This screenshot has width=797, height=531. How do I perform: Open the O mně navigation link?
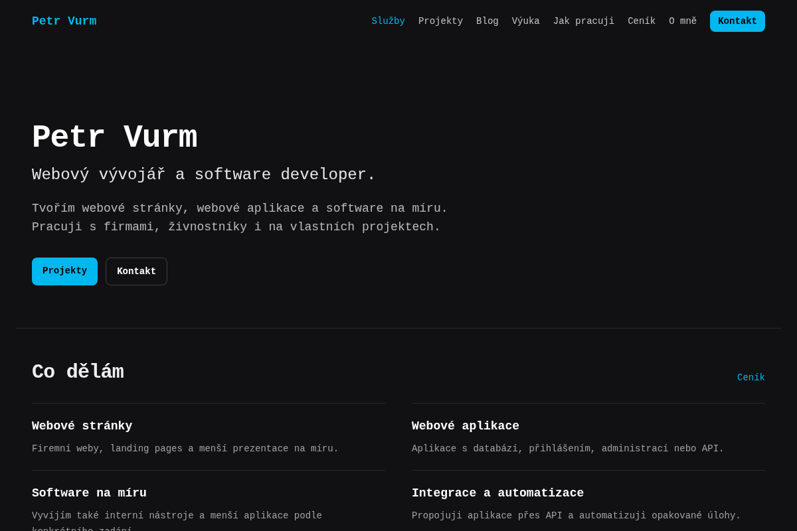(x=683, y=21)
